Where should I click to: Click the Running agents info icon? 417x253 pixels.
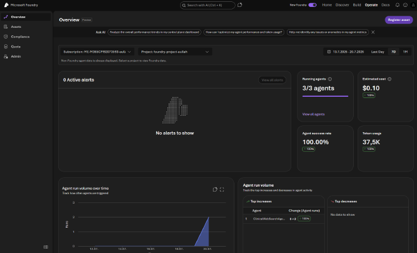click(330, 79)
